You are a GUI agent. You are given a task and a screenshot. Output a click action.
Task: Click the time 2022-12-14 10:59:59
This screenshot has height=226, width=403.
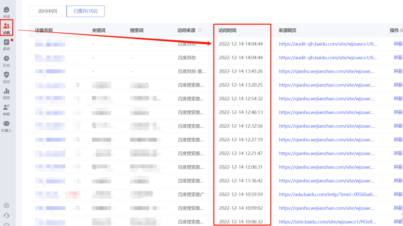click(x=241, y=194)
